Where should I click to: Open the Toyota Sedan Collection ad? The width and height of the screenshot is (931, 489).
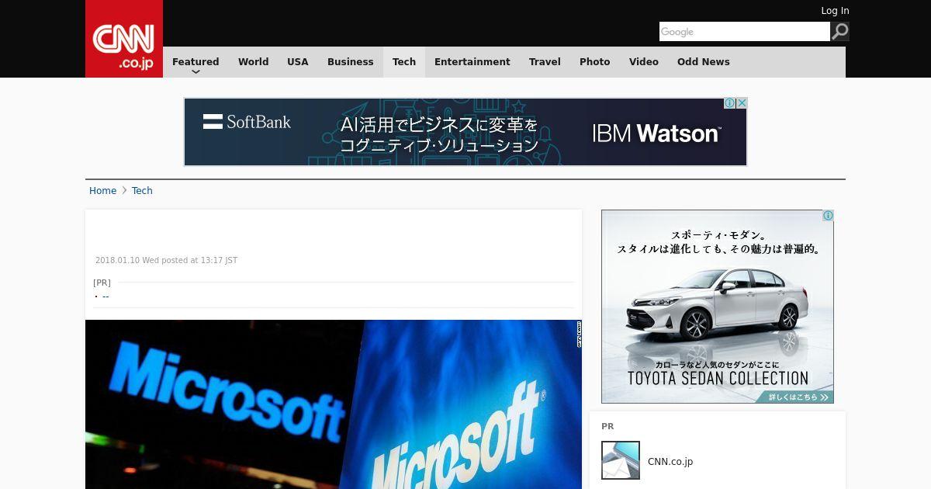pyautogui.click(x=718, y=307)
